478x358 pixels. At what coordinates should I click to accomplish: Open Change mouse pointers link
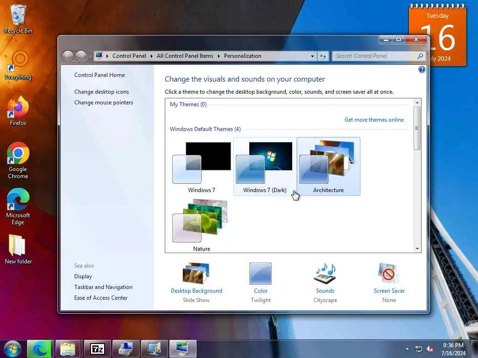click(x=104, y=102)
